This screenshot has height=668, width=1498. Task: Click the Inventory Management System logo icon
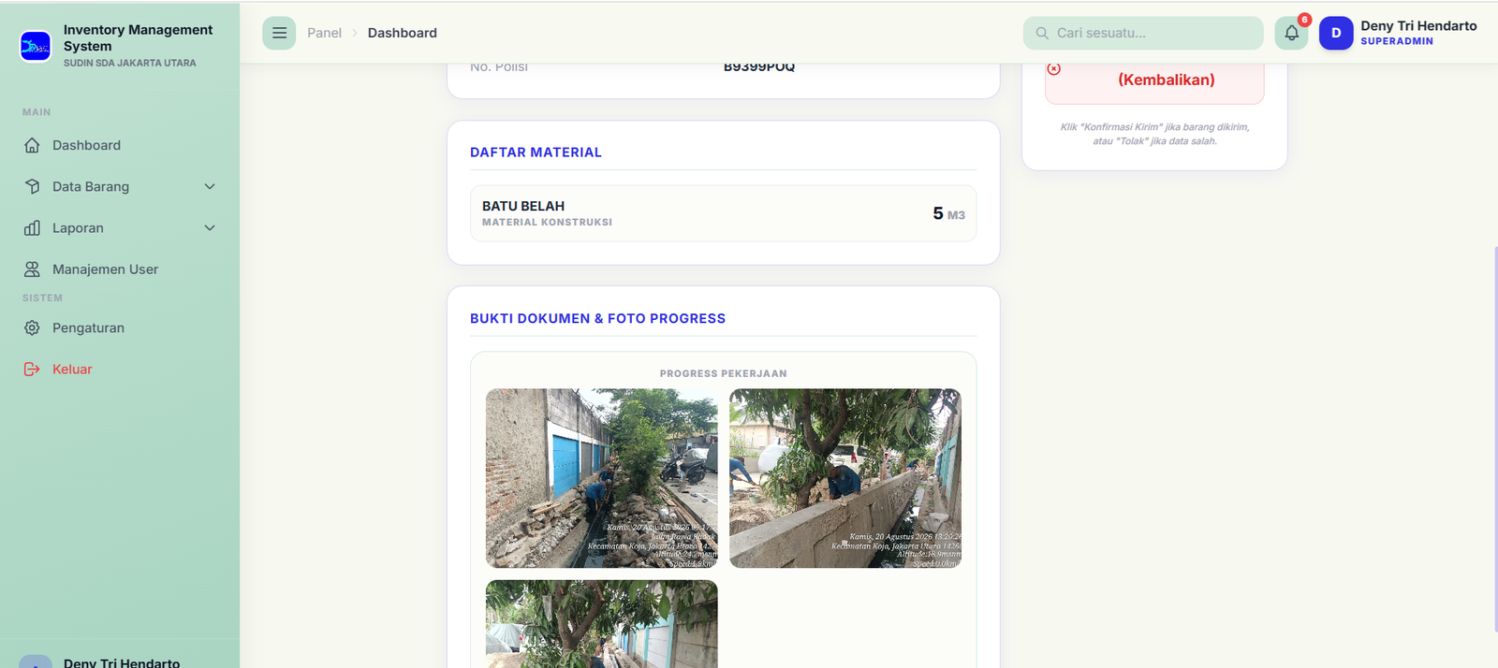click(36, 46)
